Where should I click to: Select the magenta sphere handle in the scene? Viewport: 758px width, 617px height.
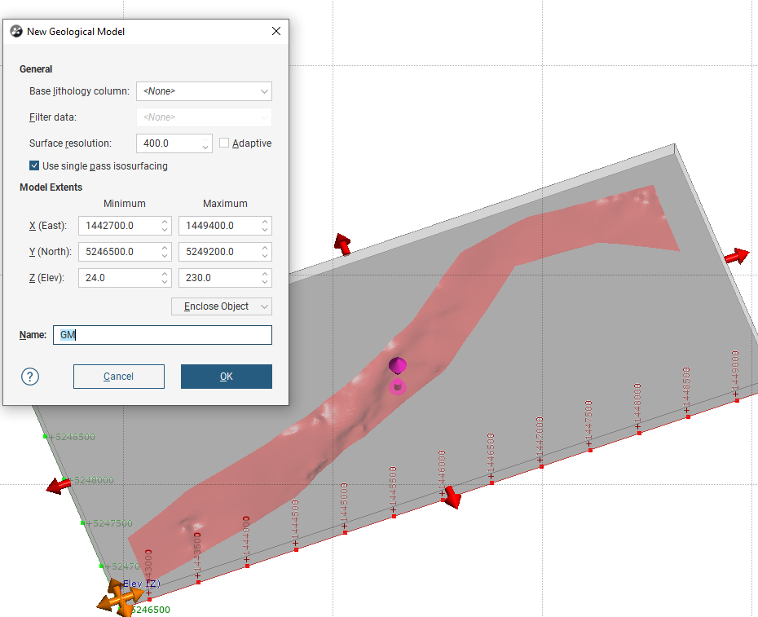click(397, 365)
